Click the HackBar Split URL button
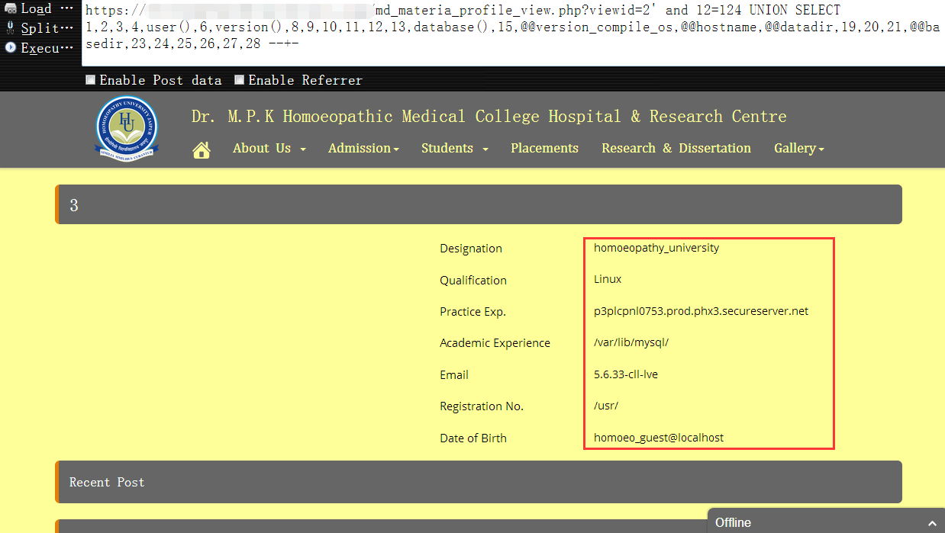Screen dimensions: 945x533 click(40, 28)
